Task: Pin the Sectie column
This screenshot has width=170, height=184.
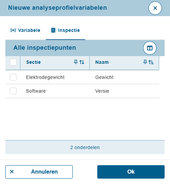Action: (76, 62)
